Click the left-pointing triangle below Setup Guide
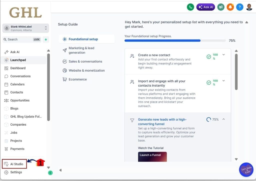Viewport: 256px width, 181px height. pyautogui.click(x=60, y=170)
